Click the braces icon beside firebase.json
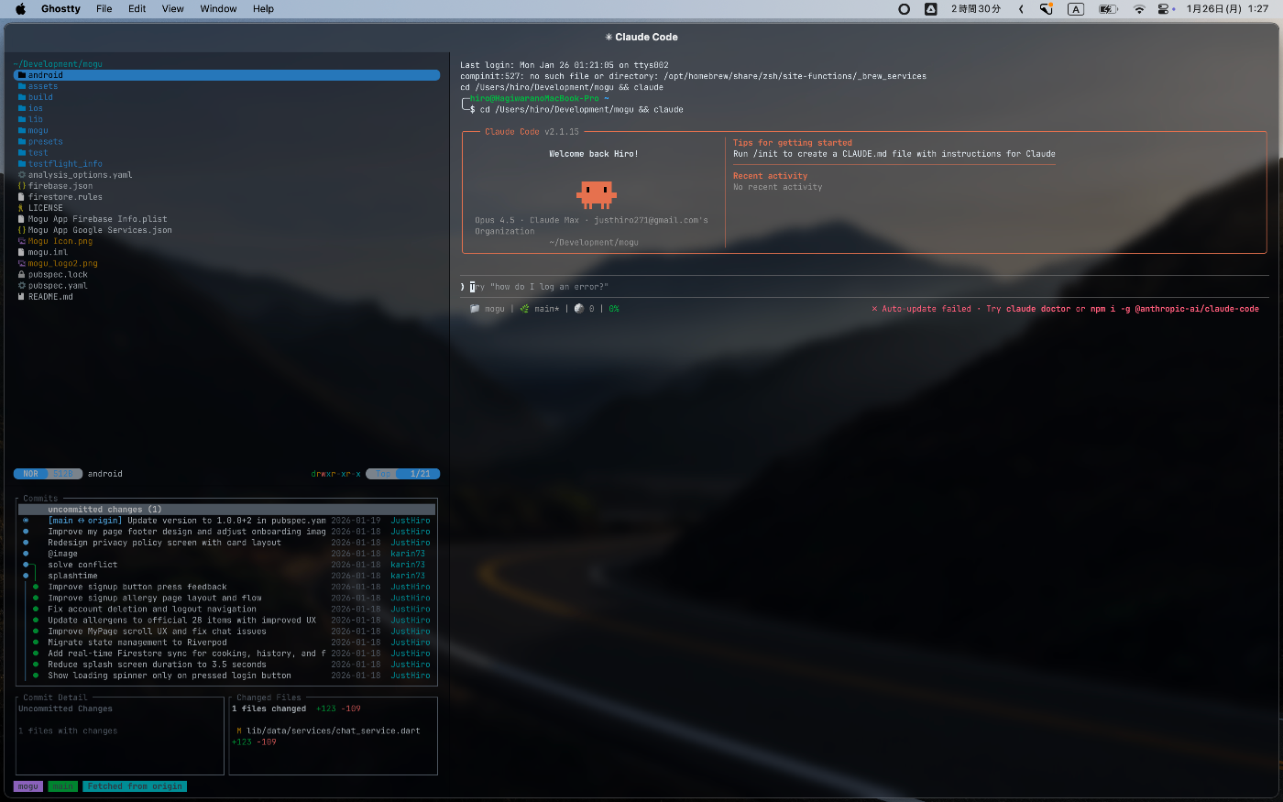This screenshot has width=1283, height=802. point(22,186)
